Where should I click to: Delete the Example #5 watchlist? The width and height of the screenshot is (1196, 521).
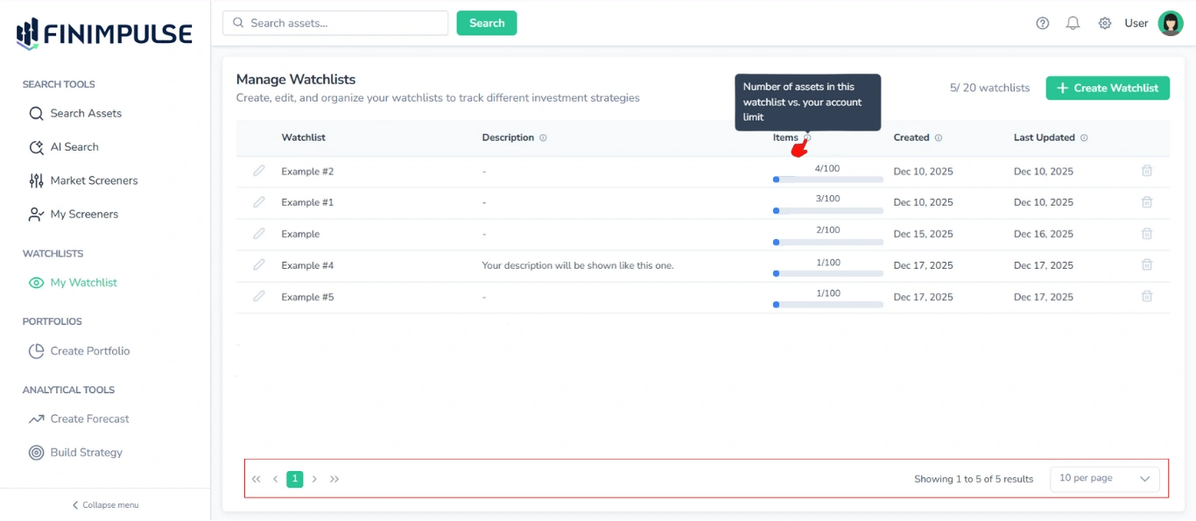(1147, 296)
